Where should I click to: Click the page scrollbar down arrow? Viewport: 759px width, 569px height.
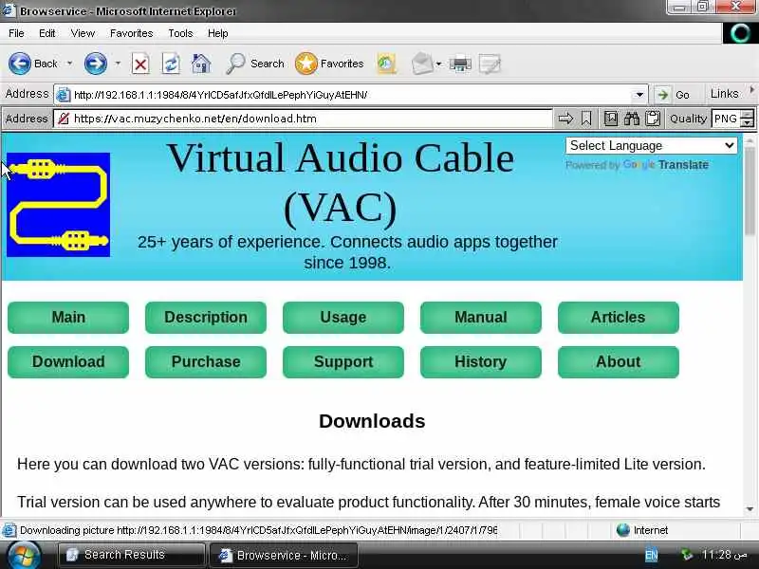[750, 509]
